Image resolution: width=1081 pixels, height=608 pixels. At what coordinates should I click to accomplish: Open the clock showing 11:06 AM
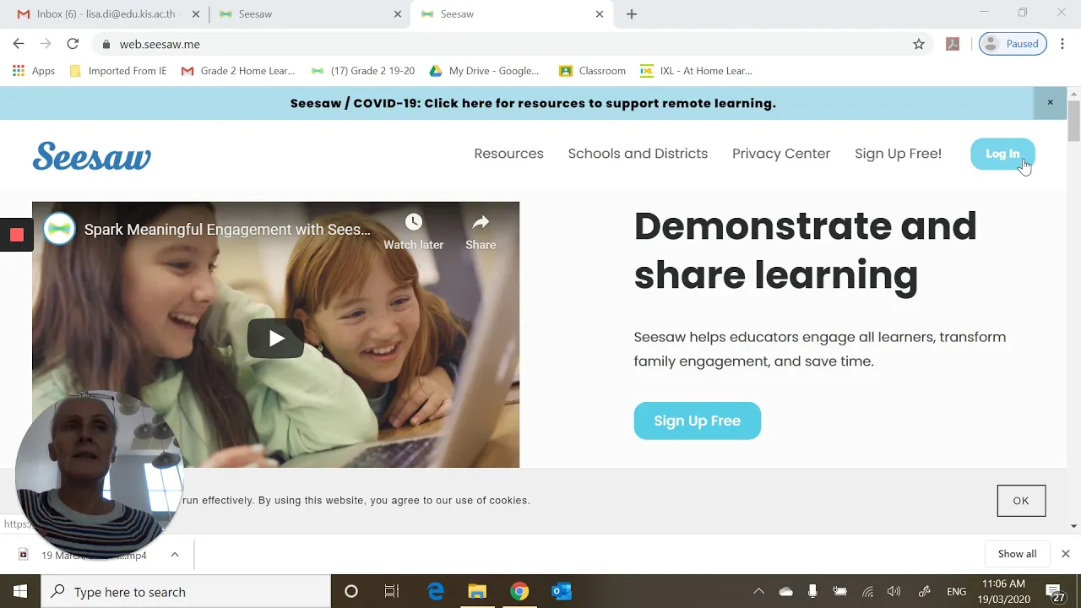click(x=1003, y=591)
